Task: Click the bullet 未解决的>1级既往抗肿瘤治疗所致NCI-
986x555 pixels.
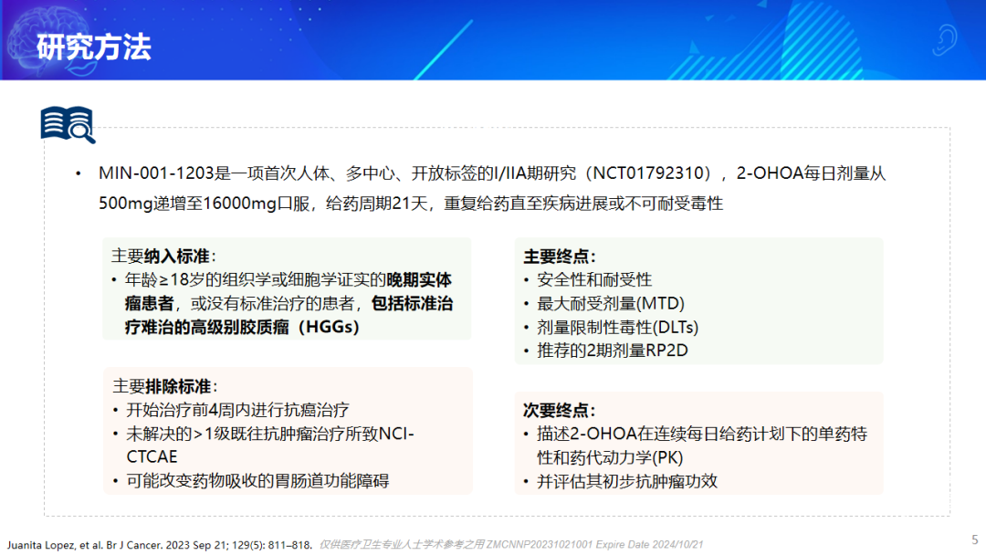Action: 269,434
